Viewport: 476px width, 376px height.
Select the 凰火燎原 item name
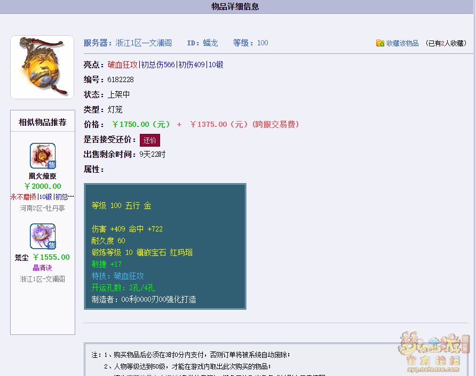coord(43,176)
